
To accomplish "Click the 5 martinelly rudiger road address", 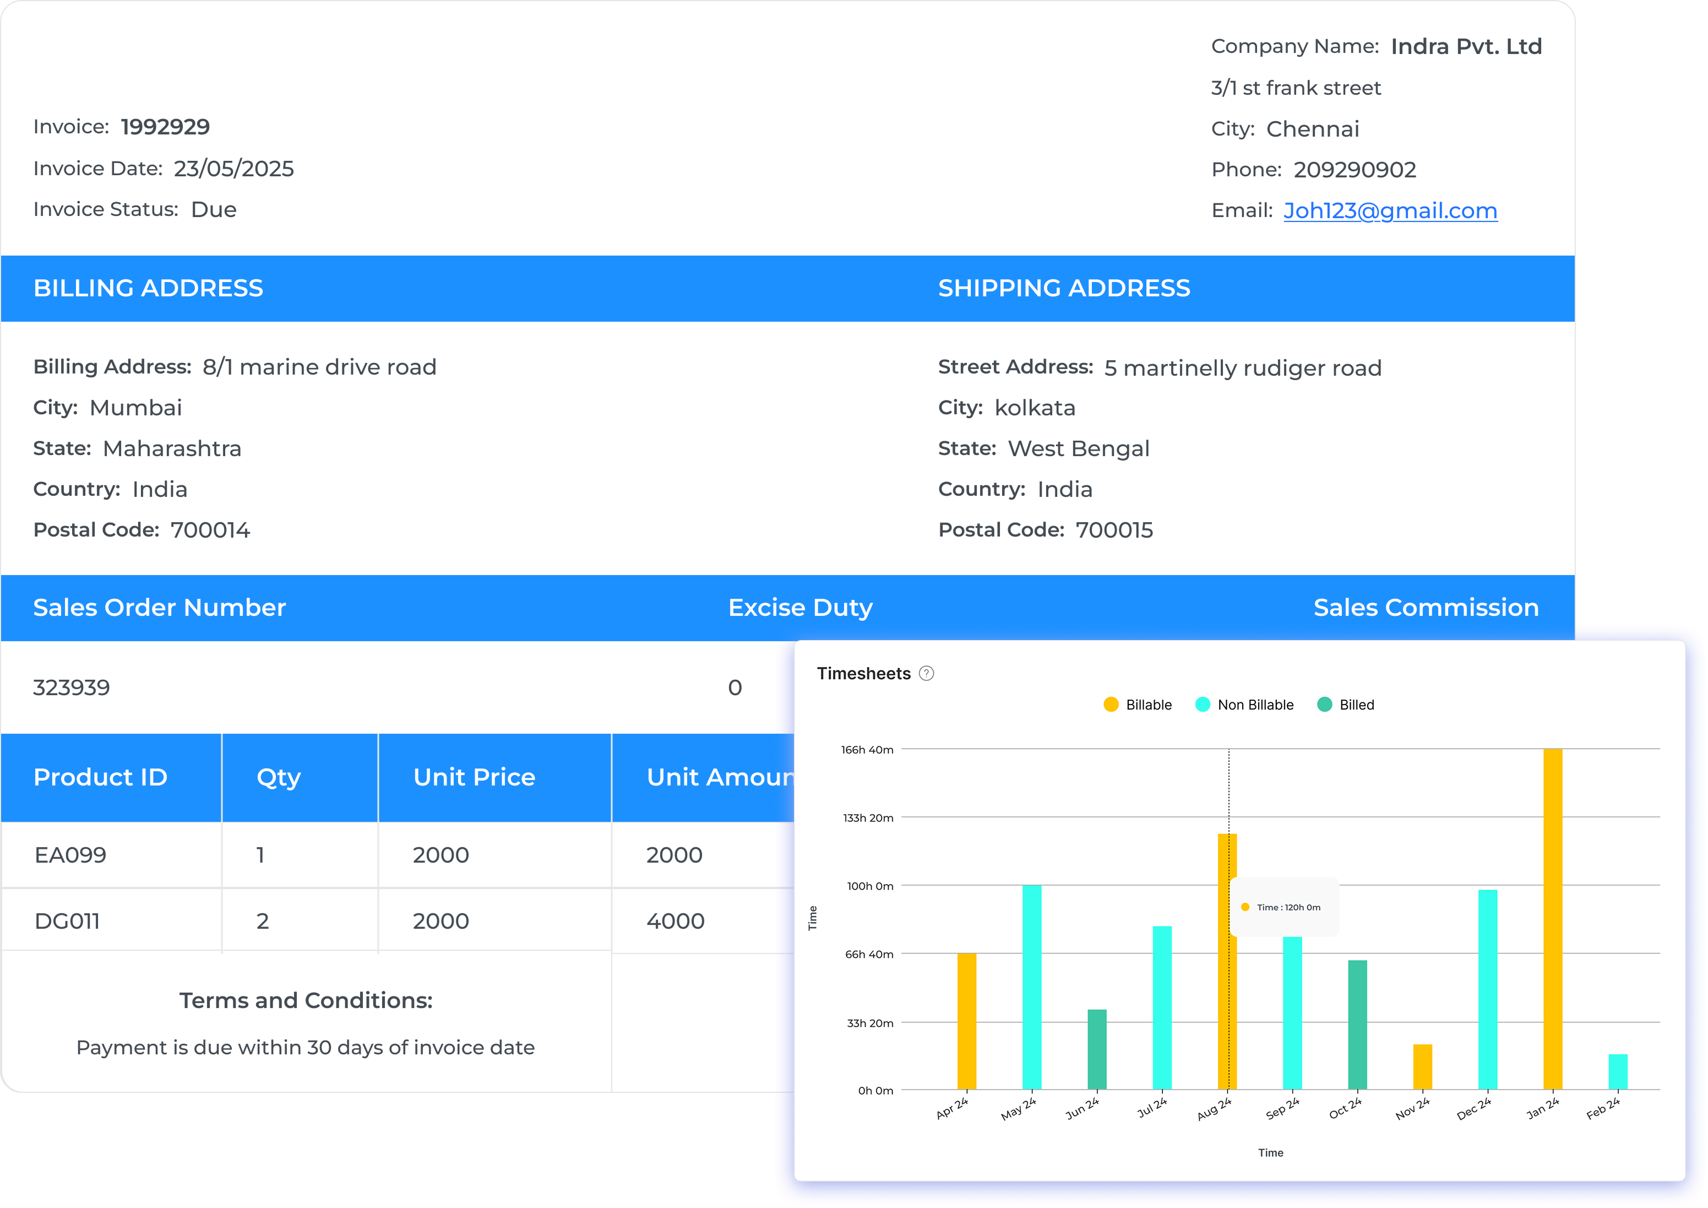I will point(1242,367).
